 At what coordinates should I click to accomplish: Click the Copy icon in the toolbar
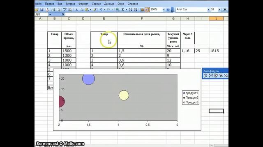pos(82,10)
